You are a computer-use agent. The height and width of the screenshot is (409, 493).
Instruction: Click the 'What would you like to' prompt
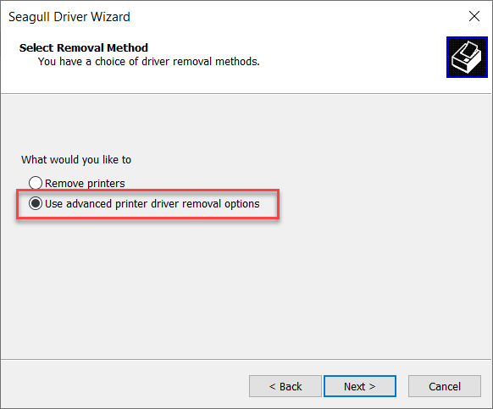76,160
